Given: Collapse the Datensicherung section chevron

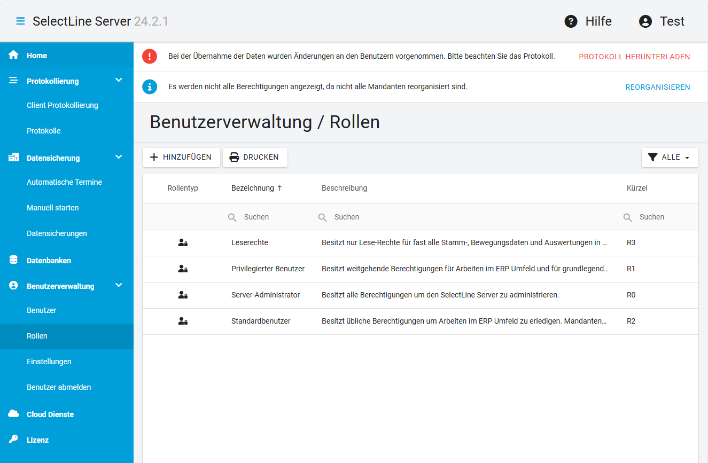Looking at the screenshot, I should 119,157.
